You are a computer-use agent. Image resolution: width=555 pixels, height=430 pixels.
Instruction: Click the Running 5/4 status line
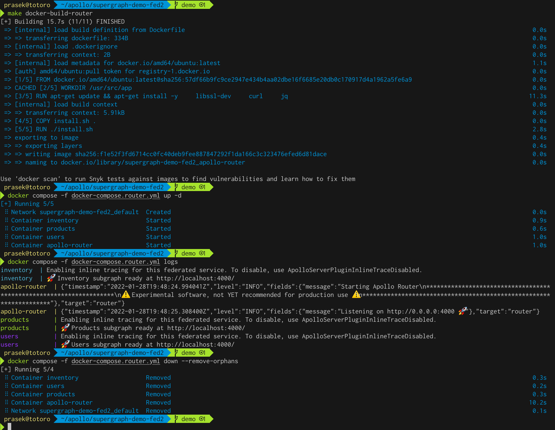coord(27,369)
